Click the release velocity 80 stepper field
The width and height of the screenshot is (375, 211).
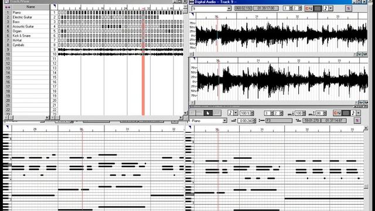click(321, 113)
